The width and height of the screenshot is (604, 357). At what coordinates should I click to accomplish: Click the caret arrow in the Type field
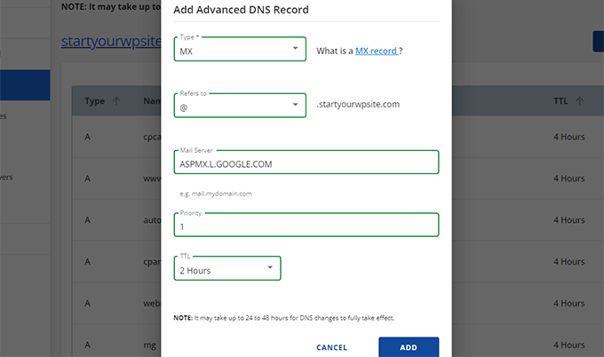point(295,49)
